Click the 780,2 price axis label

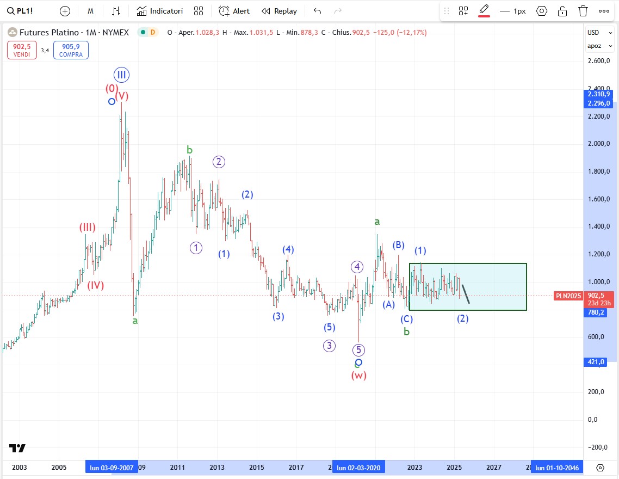click(596, 312)
